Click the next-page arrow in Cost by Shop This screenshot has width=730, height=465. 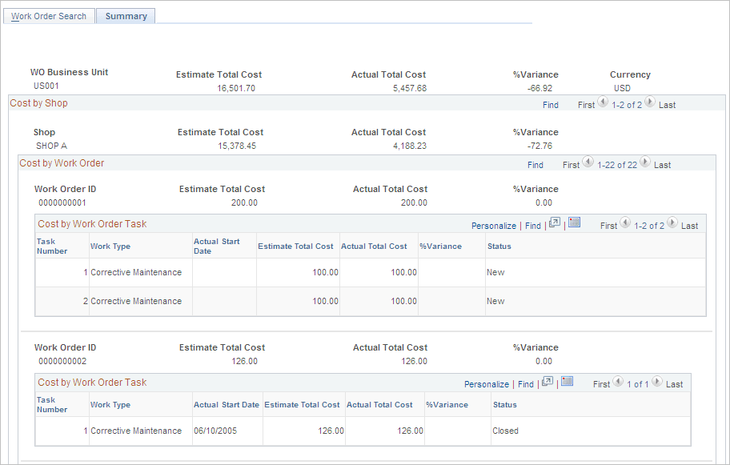pyautogui.click(x=648, y=102)
